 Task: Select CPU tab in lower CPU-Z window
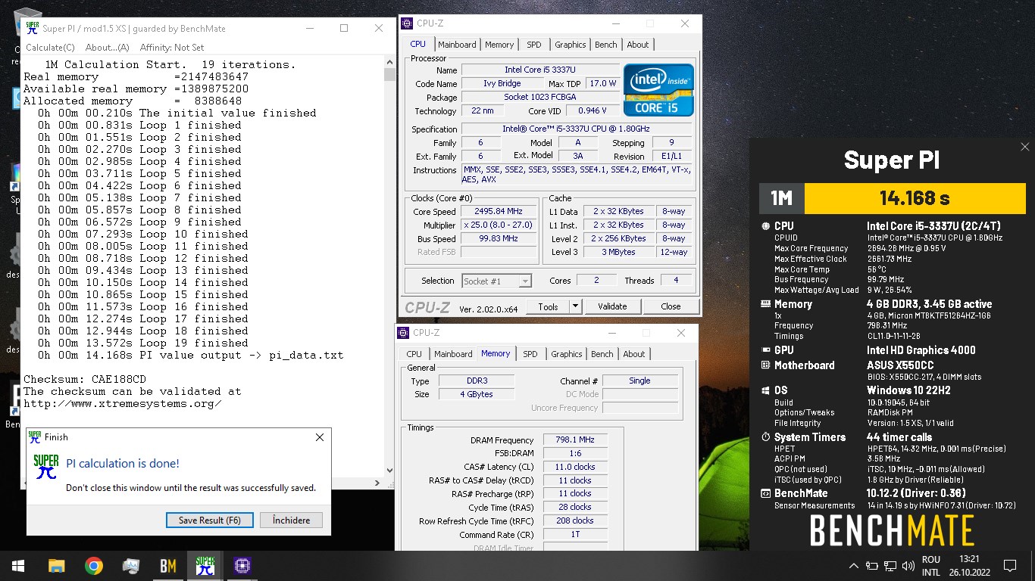414,354
